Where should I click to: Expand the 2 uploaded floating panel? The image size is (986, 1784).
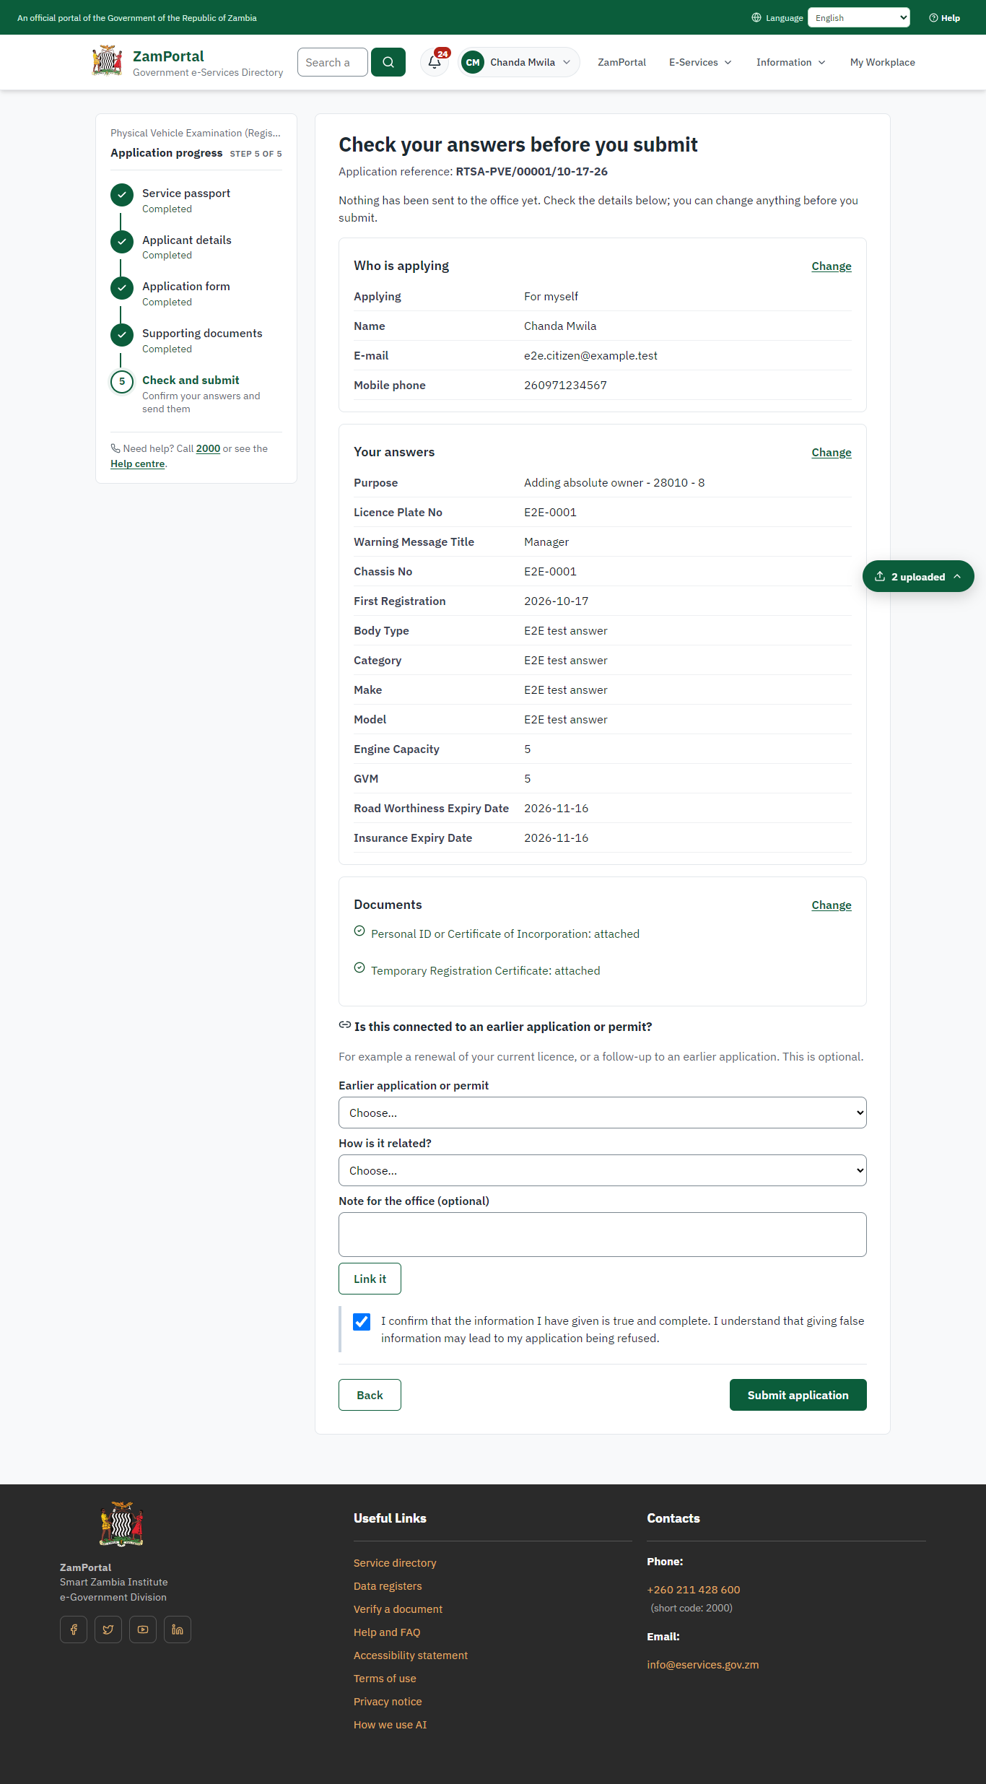coord(918,576)
